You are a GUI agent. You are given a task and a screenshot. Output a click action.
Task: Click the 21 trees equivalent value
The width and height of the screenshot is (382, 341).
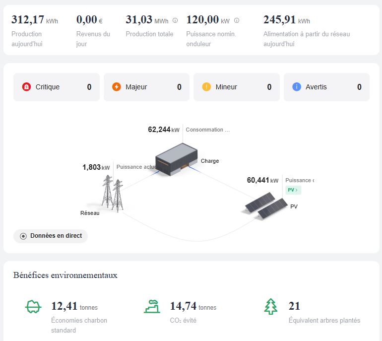[x=294, y=306]
